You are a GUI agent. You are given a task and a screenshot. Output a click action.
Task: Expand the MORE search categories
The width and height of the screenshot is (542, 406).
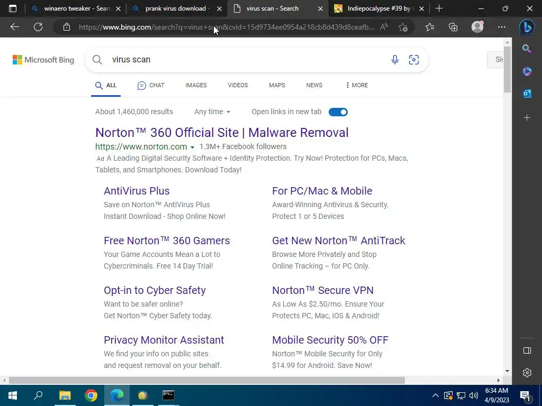click(357, 85)
